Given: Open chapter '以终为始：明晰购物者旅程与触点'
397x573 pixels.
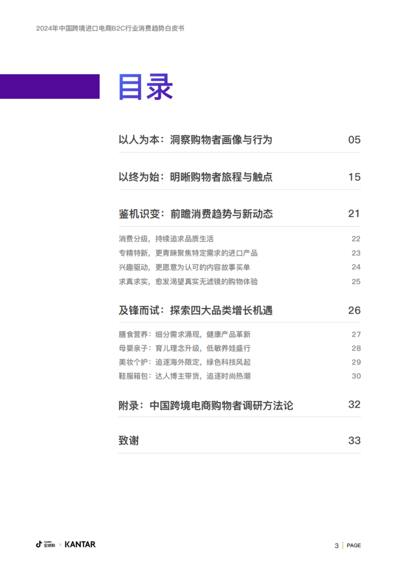Looking at the screenshot, I should 195,177.
